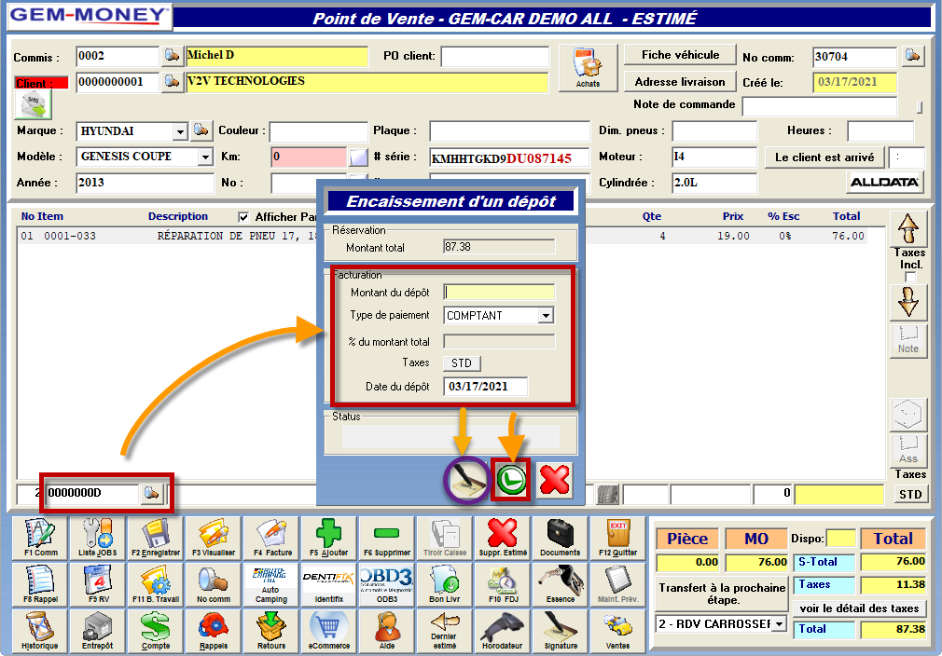Open the F10 FDJ icon
This screenshot has width=942, height=656.
click(x=503, y=584)
